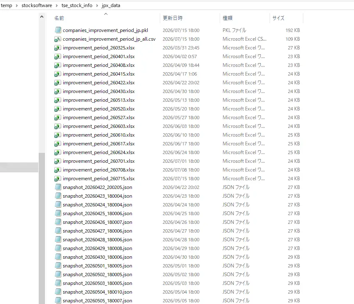Sort files by 種類 column

coord(228,18)
